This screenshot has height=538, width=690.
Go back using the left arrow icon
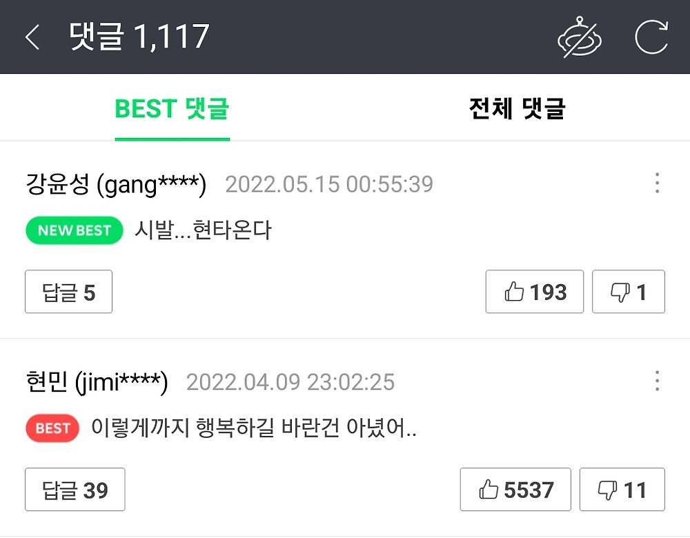pos(32,37)
